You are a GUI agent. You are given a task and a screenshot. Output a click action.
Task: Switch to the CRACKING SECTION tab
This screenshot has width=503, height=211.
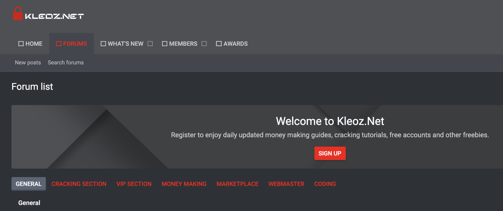pos(79,184)
